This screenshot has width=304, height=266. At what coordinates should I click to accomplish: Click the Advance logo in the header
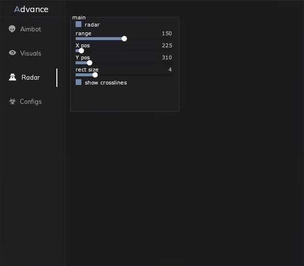[31, 9]
